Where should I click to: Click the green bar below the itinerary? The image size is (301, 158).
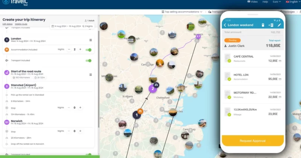coord(50,156)
